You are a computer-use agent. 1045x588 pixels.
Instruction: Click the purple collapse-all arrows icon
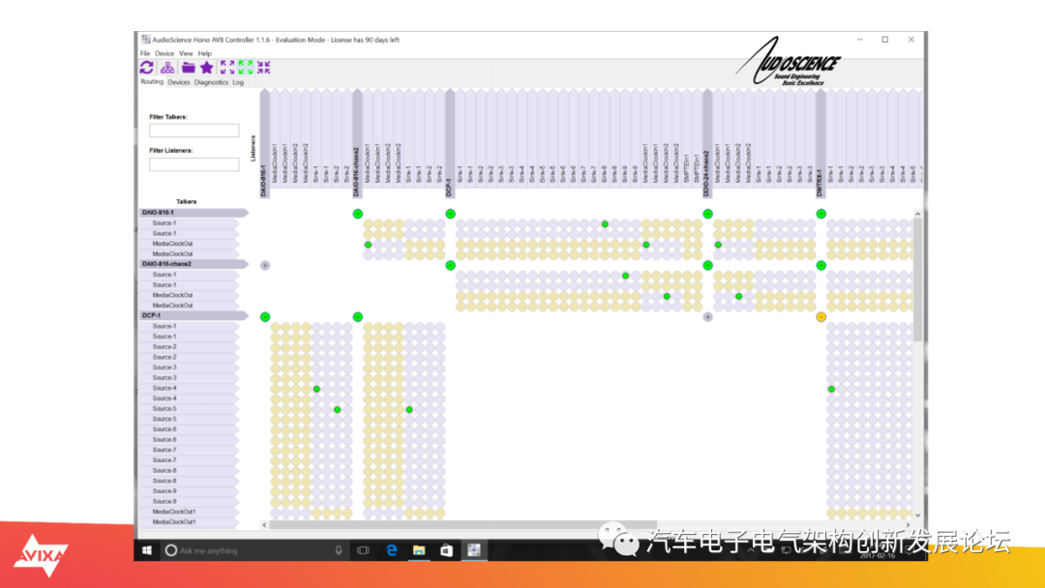coord(264,68)
